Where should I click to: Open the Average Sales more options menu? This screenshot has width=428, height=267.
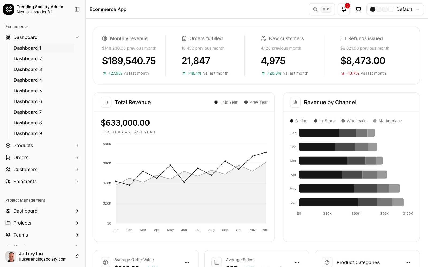[297, 262]
